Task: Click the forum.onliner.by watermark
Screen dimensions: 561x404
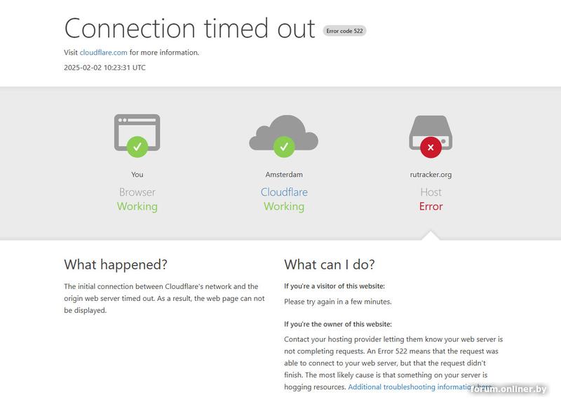Action: tap(508, 389)
